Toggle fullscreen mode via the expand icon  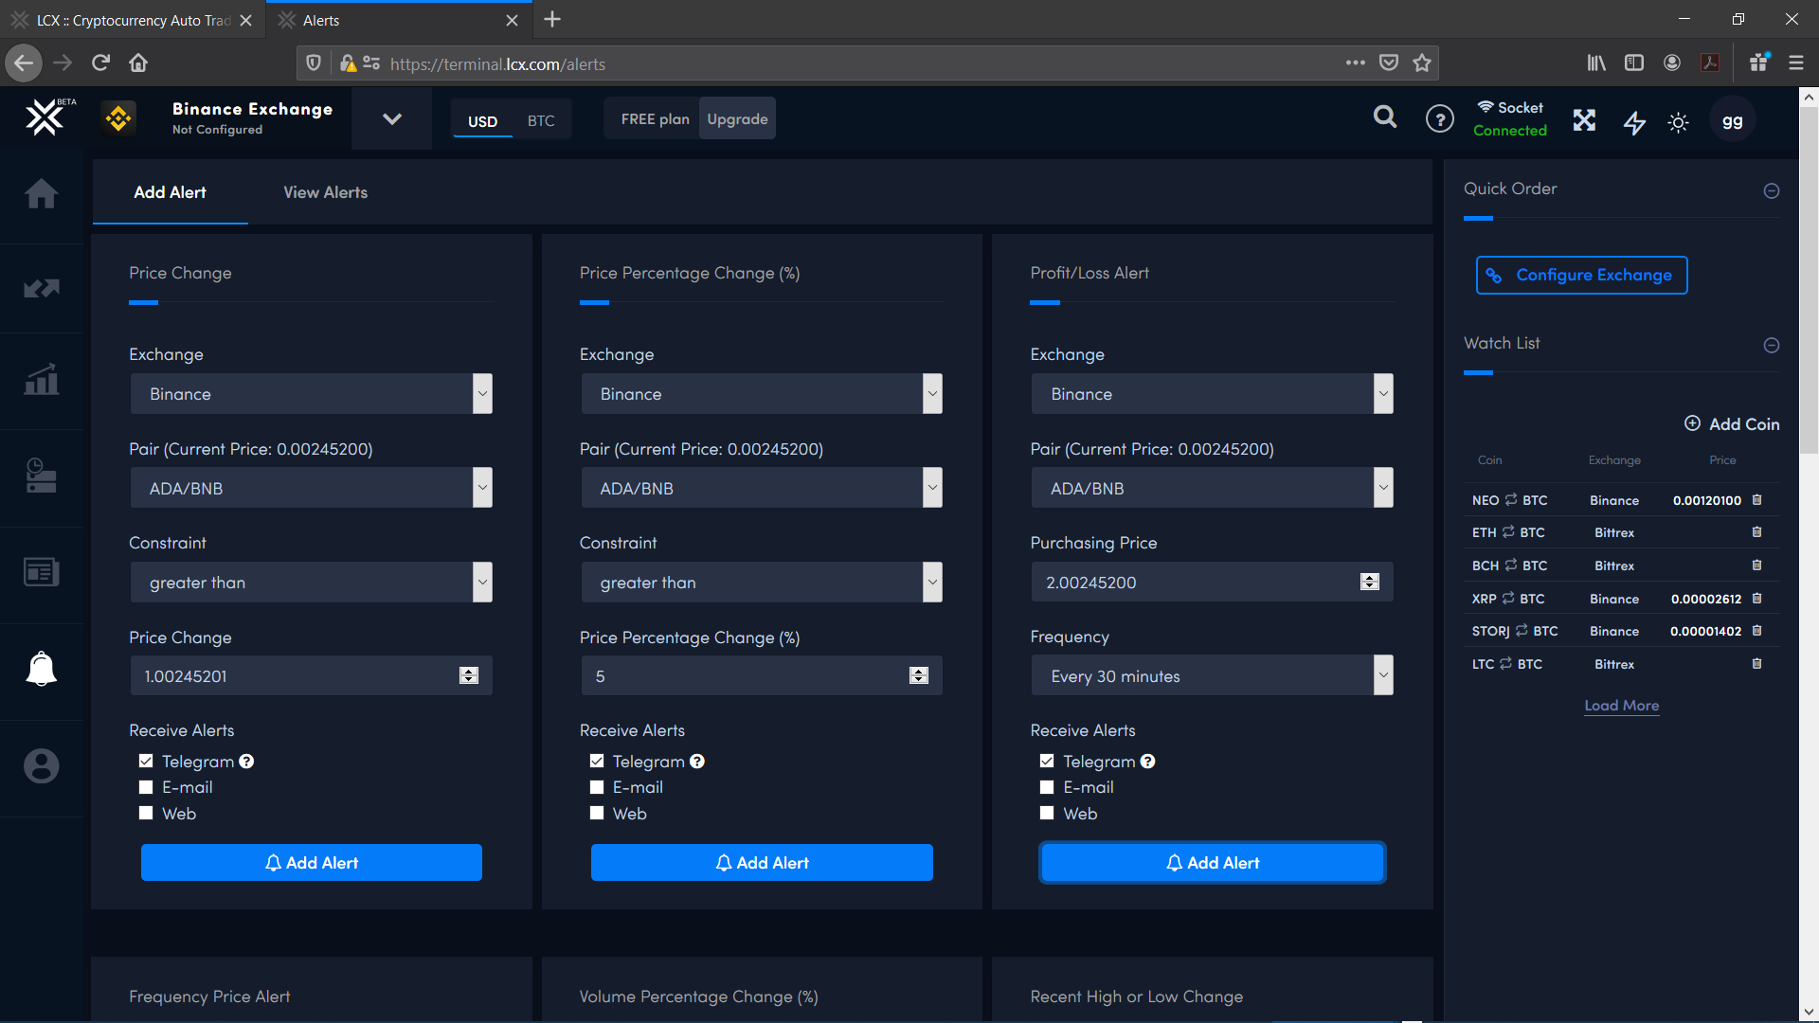tap(1585, 120)
